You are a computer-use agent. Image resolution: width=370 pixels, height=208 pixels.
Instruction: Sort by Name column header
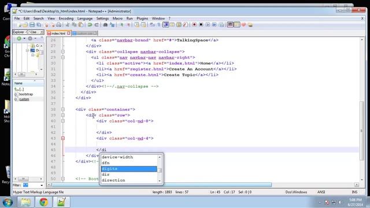28,83
